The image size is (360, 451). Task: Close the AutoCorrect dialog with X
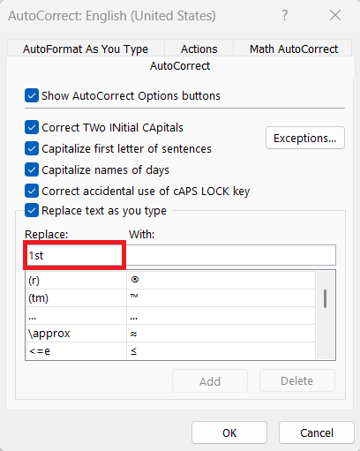[x=335, y=15]
